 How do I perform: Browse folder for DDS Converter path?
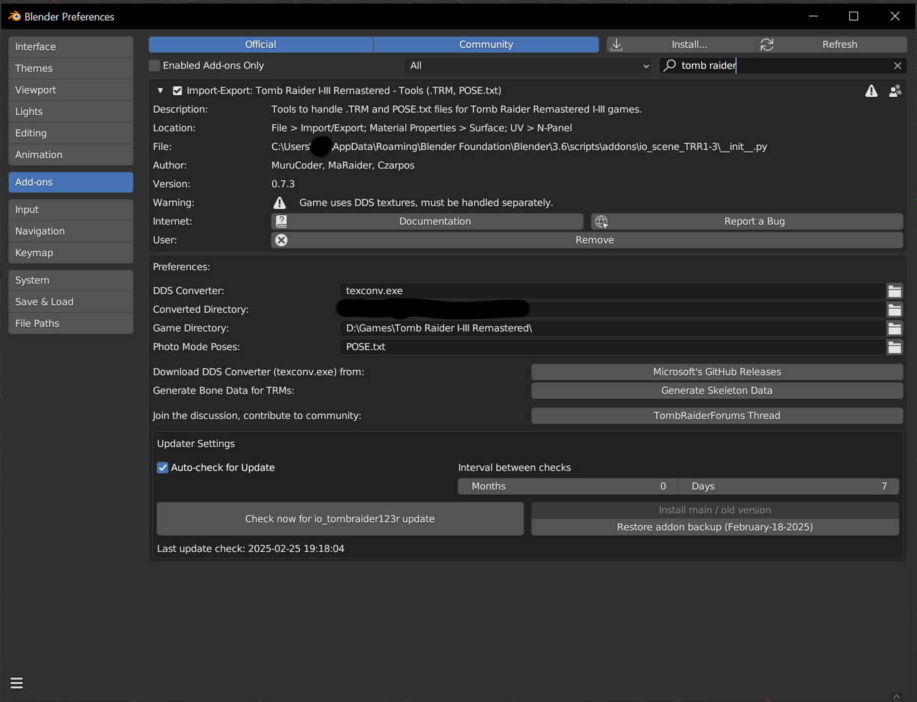[895, 291]
